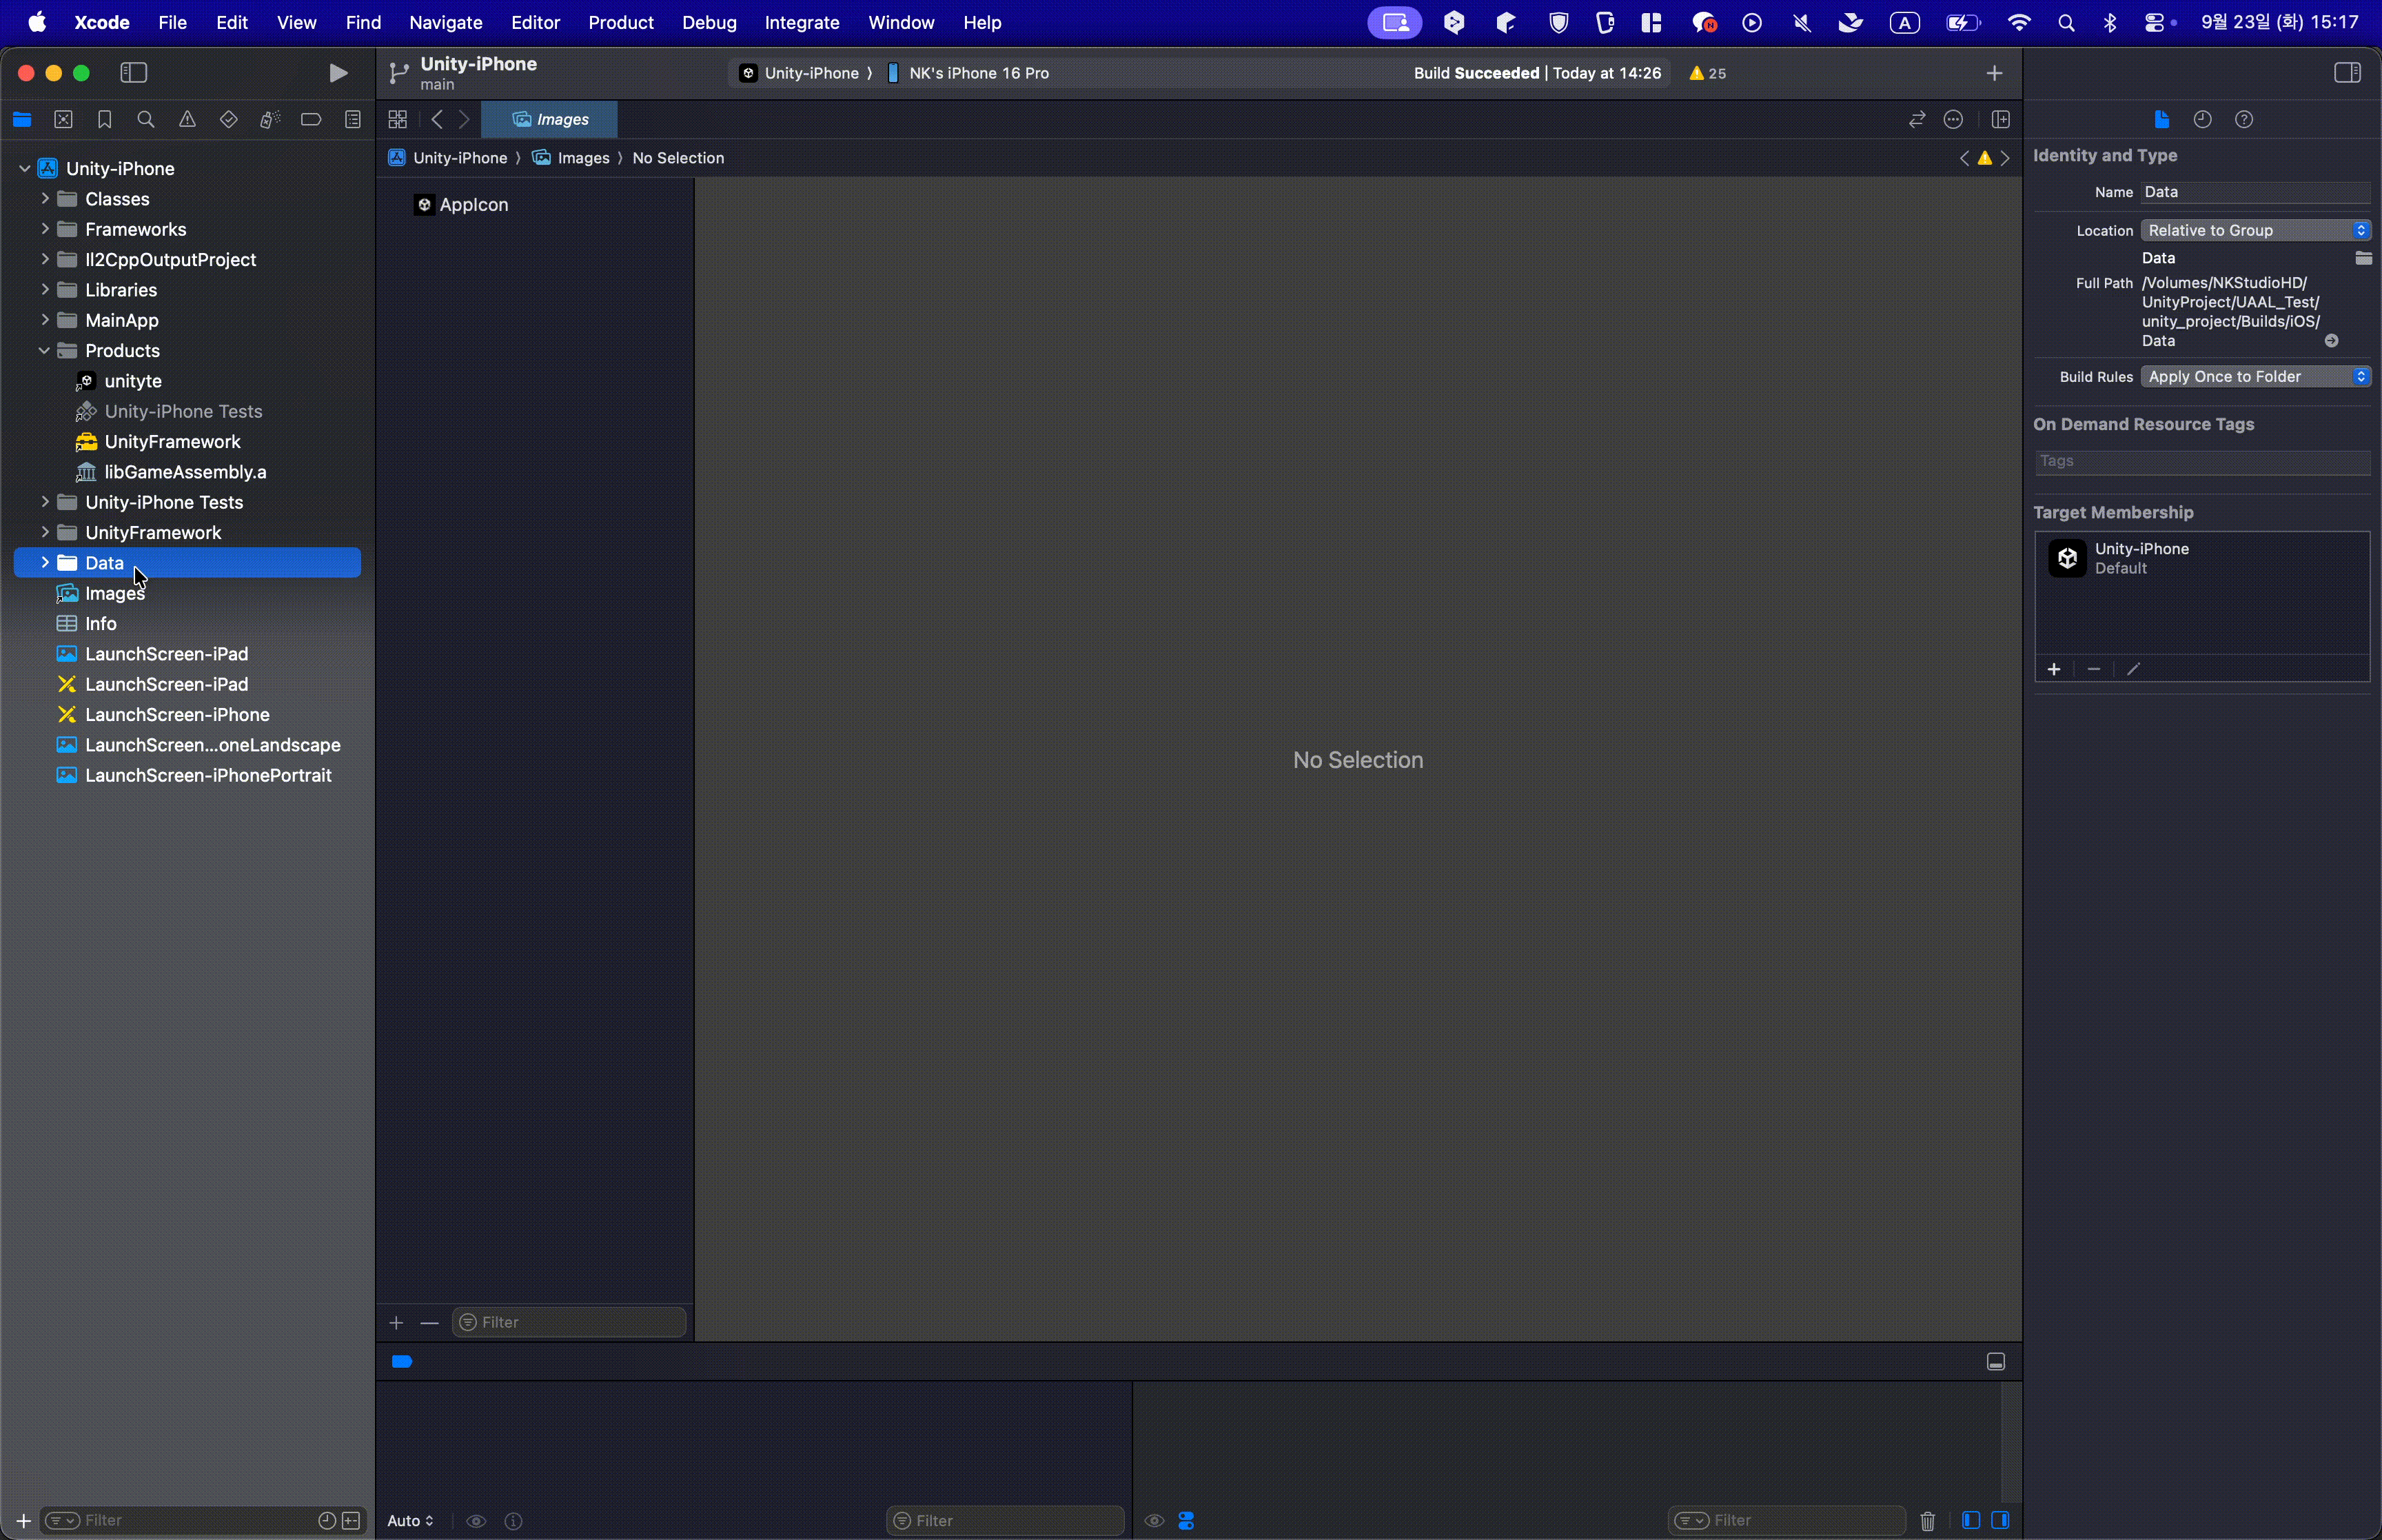Toggle the inspectors panel on right
The image size is (2382, 1540).
point(2347,73)
